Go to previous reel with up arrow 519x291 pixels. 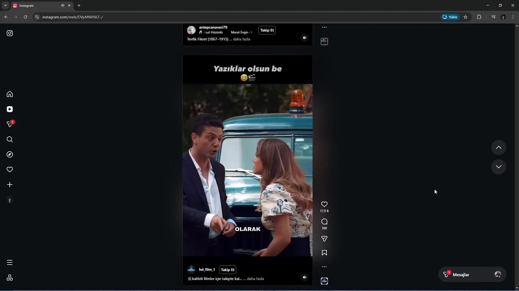click(499, 148)
